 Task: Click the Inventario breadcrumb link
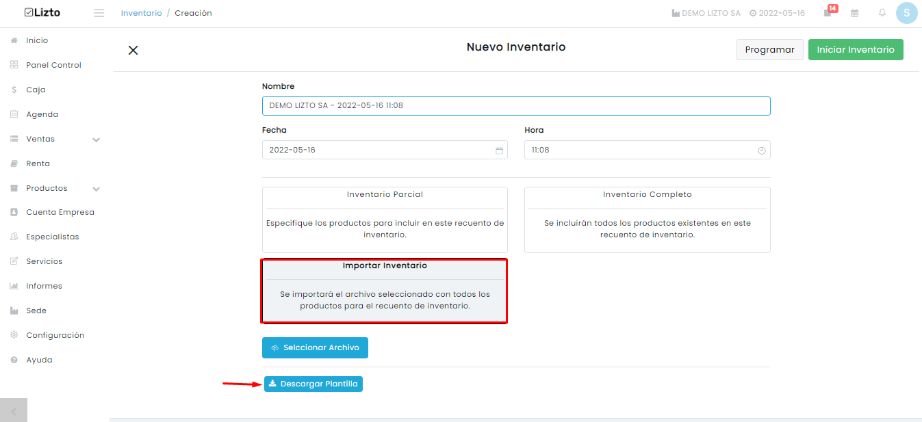click(x=142, y=13)
